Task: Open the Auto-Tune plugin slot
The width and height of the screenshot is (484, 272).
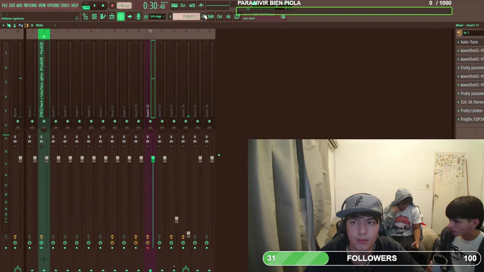Action: (470, 42)
